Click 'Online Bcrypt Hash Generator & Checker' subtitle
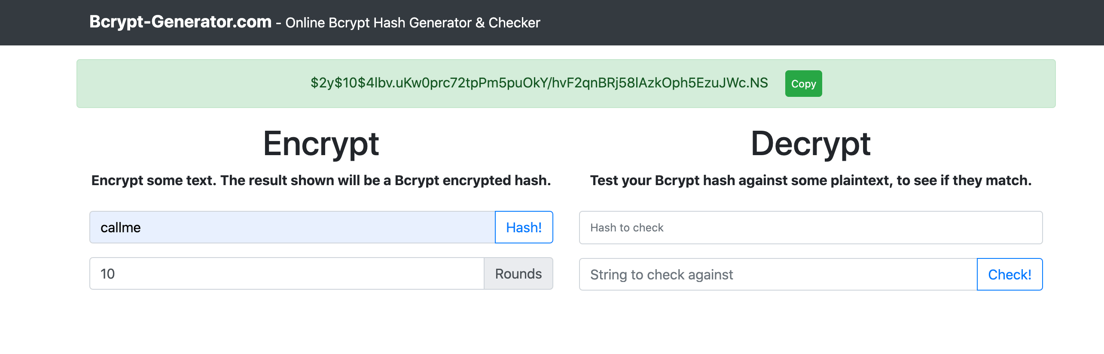Screen dimensions: 1104x354 pos(413,23)
